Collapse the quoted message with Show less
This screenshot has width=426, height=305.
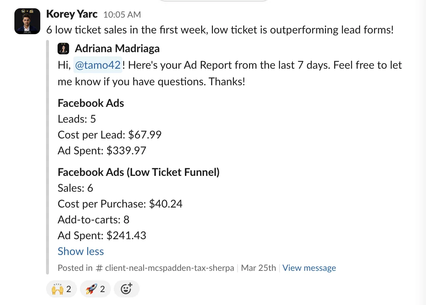[81, 251]
